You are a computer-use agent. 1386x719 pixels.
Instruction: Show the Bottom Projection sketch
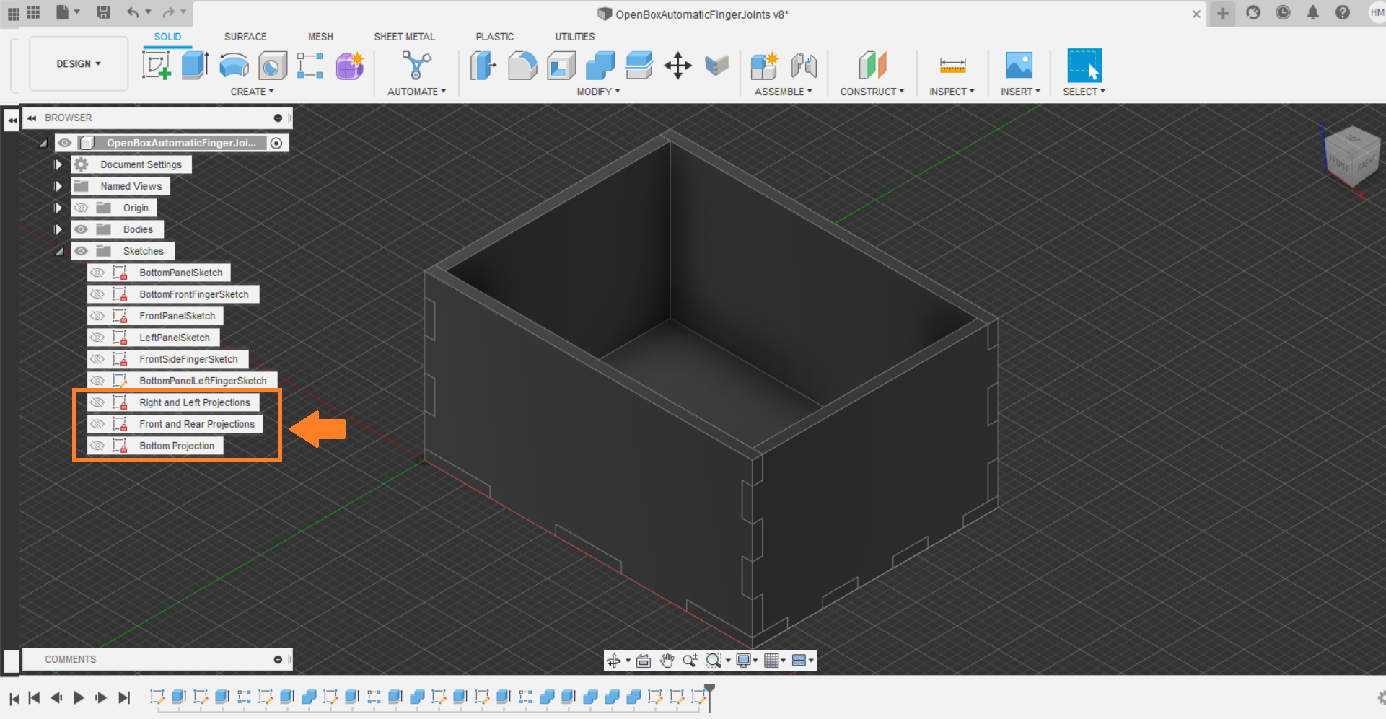pos(97,446)
